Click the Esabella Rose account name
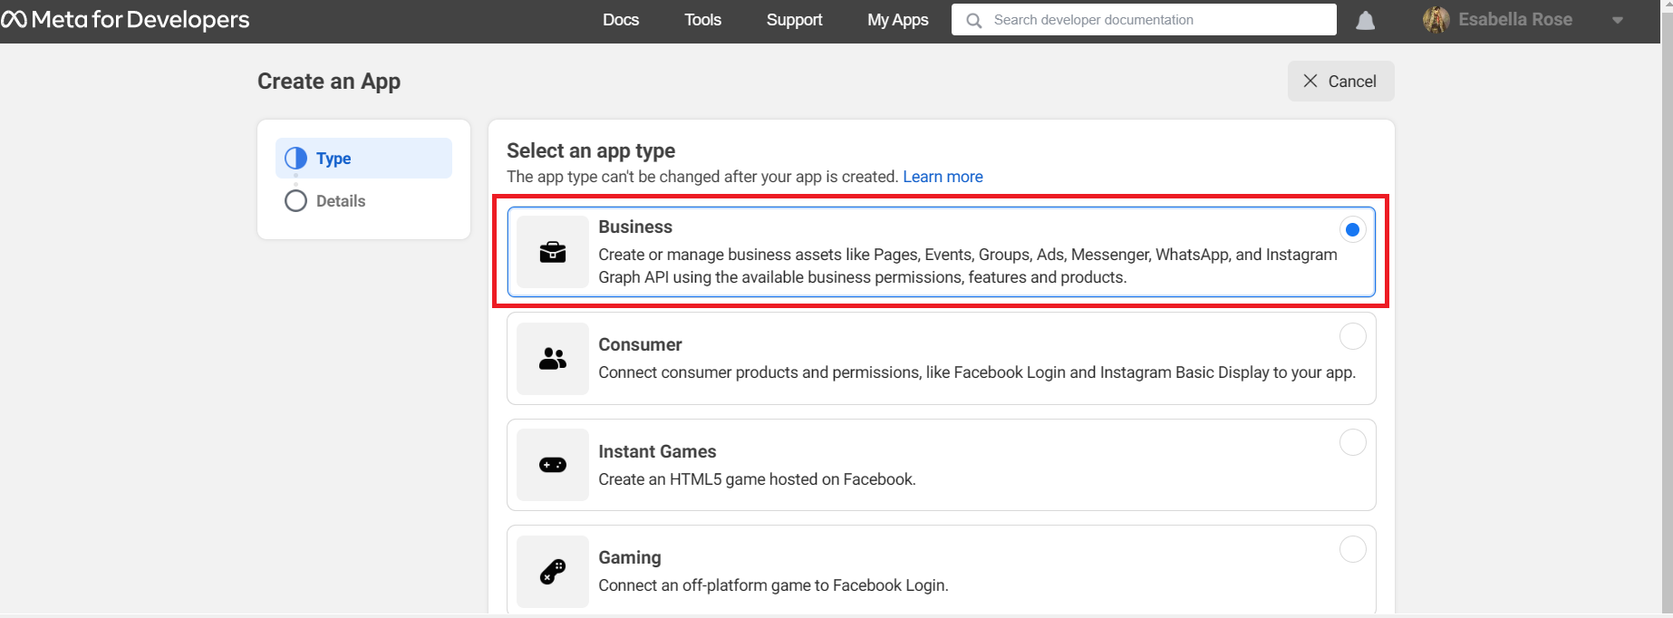 pyautogui.click(x=1515, y=20)
